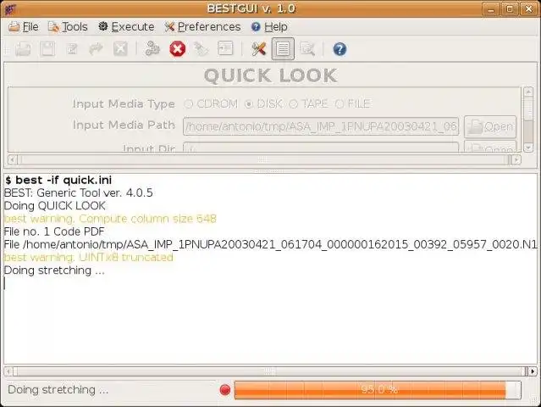Open the Help menu
This screenshot has width=541, height=407.
click(x=269, y=27)
